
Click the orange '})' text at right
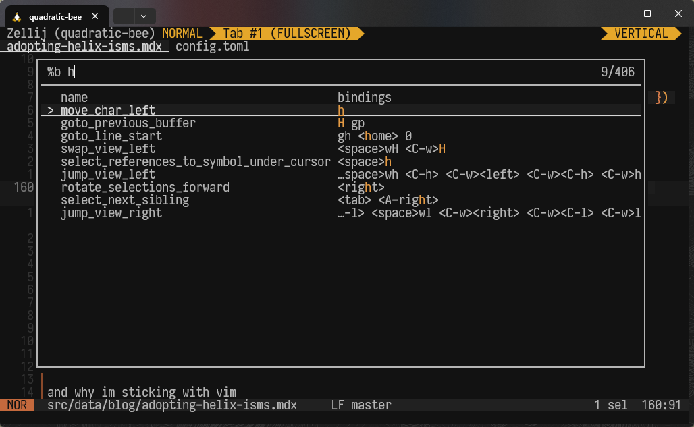tap(661, 97)
